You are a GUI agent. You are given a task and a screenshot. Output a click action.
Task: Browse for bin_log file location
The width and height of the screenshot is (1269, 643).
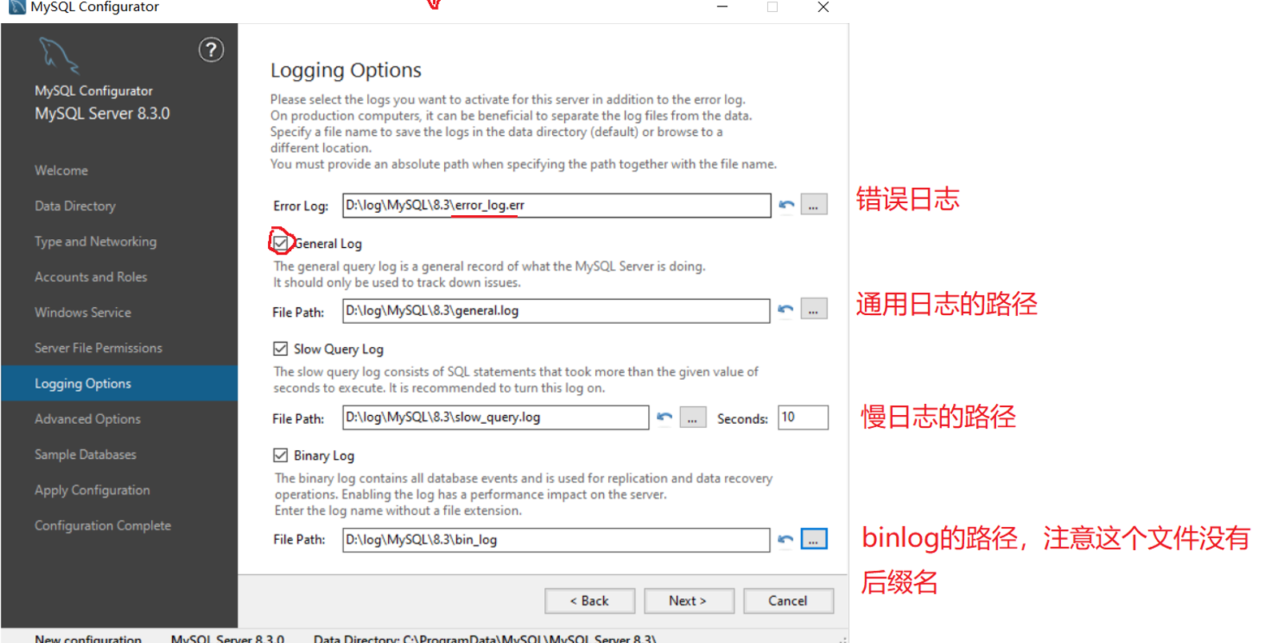[814, 539]
